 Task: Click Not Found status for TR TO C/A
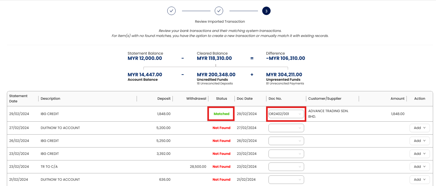(x=221, y=167)
